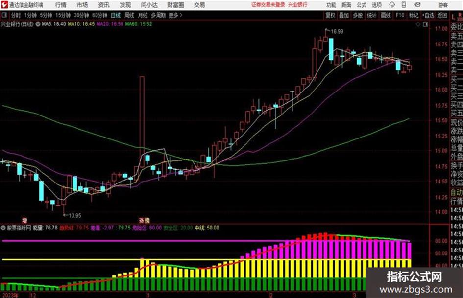Click the 画线 drawing tool button

(x=386, y=15)
